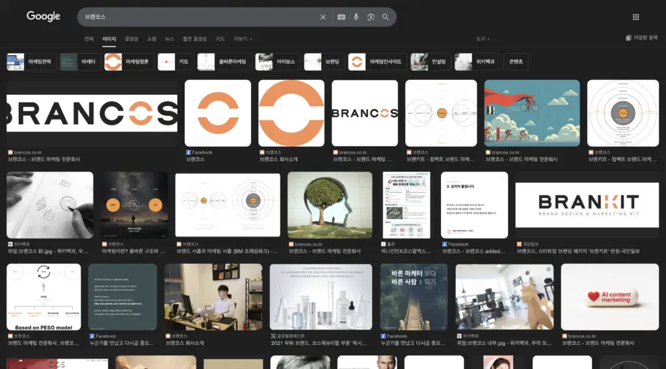Viewport: 666px width, 369px height.
Task: Open the 마케팅이란? starry sky thumbnail
Action: coord(134,205)
